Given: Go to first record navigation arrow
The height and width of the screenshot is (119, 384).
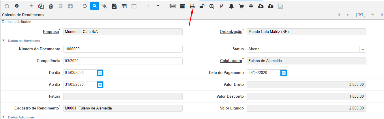Looking at the screenshot, I should coord(339,15).
